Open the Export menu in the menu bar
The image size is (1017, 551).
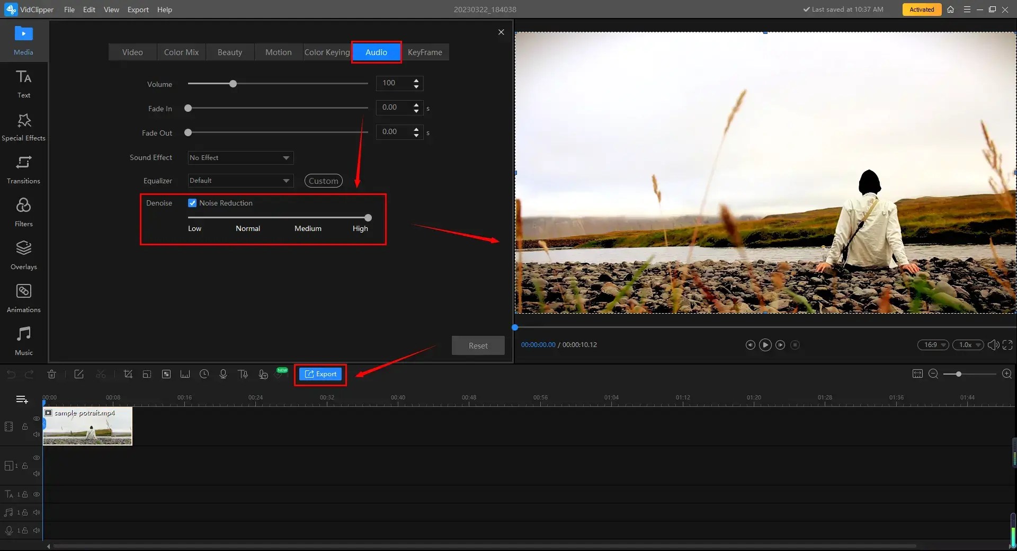point(138,10)
